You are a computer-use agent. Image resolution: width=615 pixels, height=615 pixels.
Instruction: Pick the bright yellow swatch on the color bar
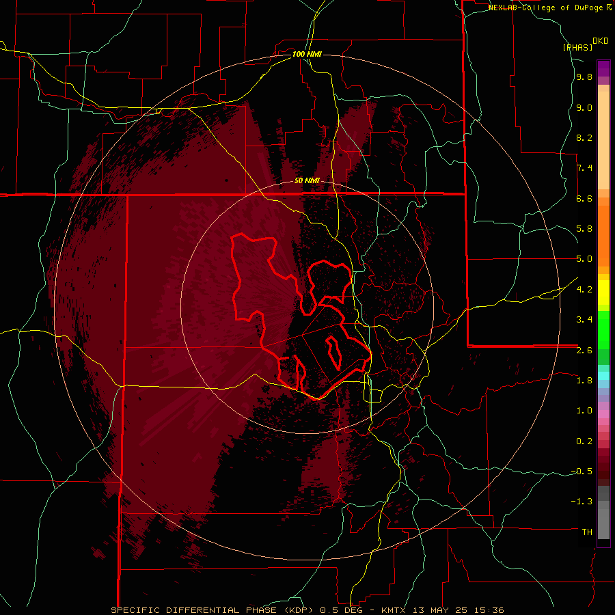click(603, 292)
